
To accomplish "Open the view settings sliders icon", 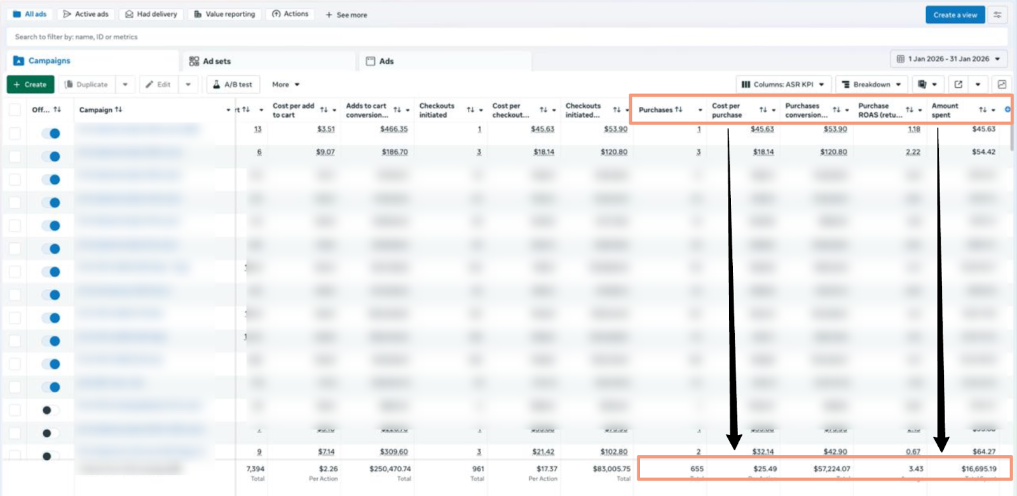I will coord(997,15).
